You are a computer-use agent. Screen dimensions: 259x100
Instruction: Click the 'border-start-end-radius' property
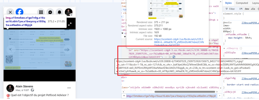[243, 85]
